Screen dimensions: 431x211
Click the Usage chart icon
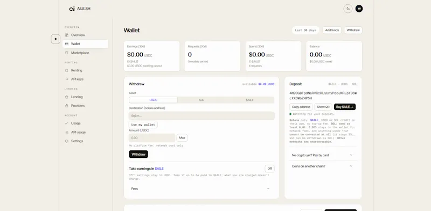coord(66,123)
